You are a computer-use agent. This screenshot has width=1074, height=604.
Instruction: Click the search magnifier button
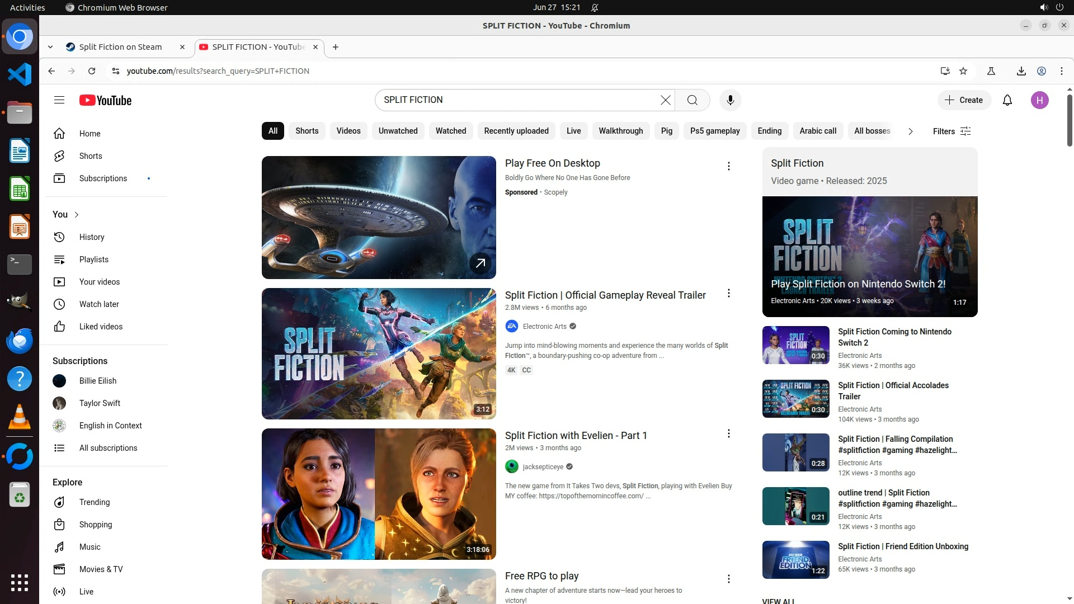[693, 100]
